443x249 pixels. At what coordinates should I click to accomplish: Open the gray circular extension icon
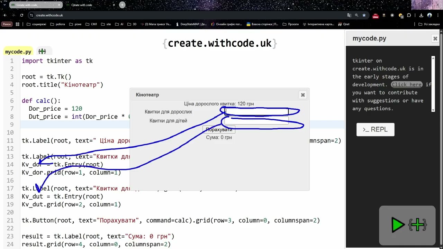392,15
